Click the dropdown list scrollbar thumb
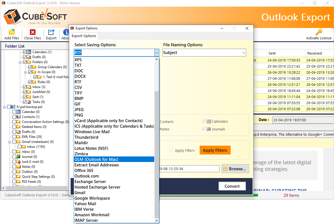Screen dimensions: 334x224 [x=157, y=155]
